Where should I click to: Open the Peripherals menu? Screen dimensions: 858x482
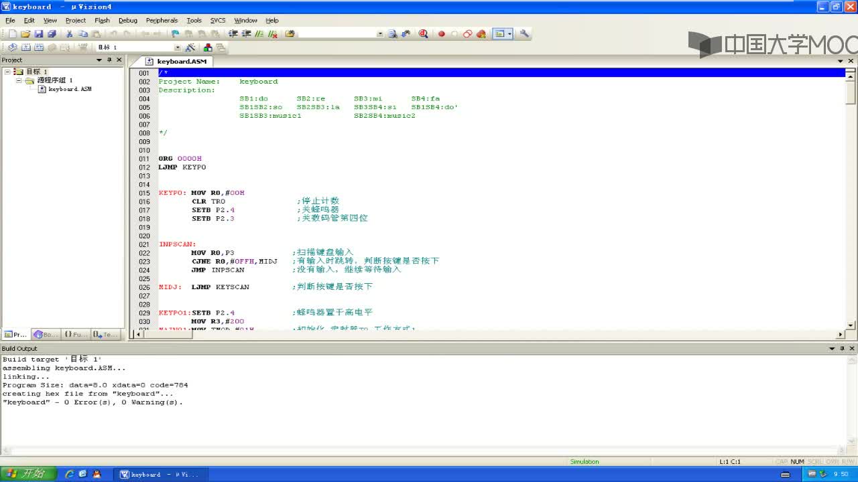tap(162, 21)
